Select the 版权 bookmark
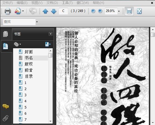155x125 pixels. click(x=29, y=64)
